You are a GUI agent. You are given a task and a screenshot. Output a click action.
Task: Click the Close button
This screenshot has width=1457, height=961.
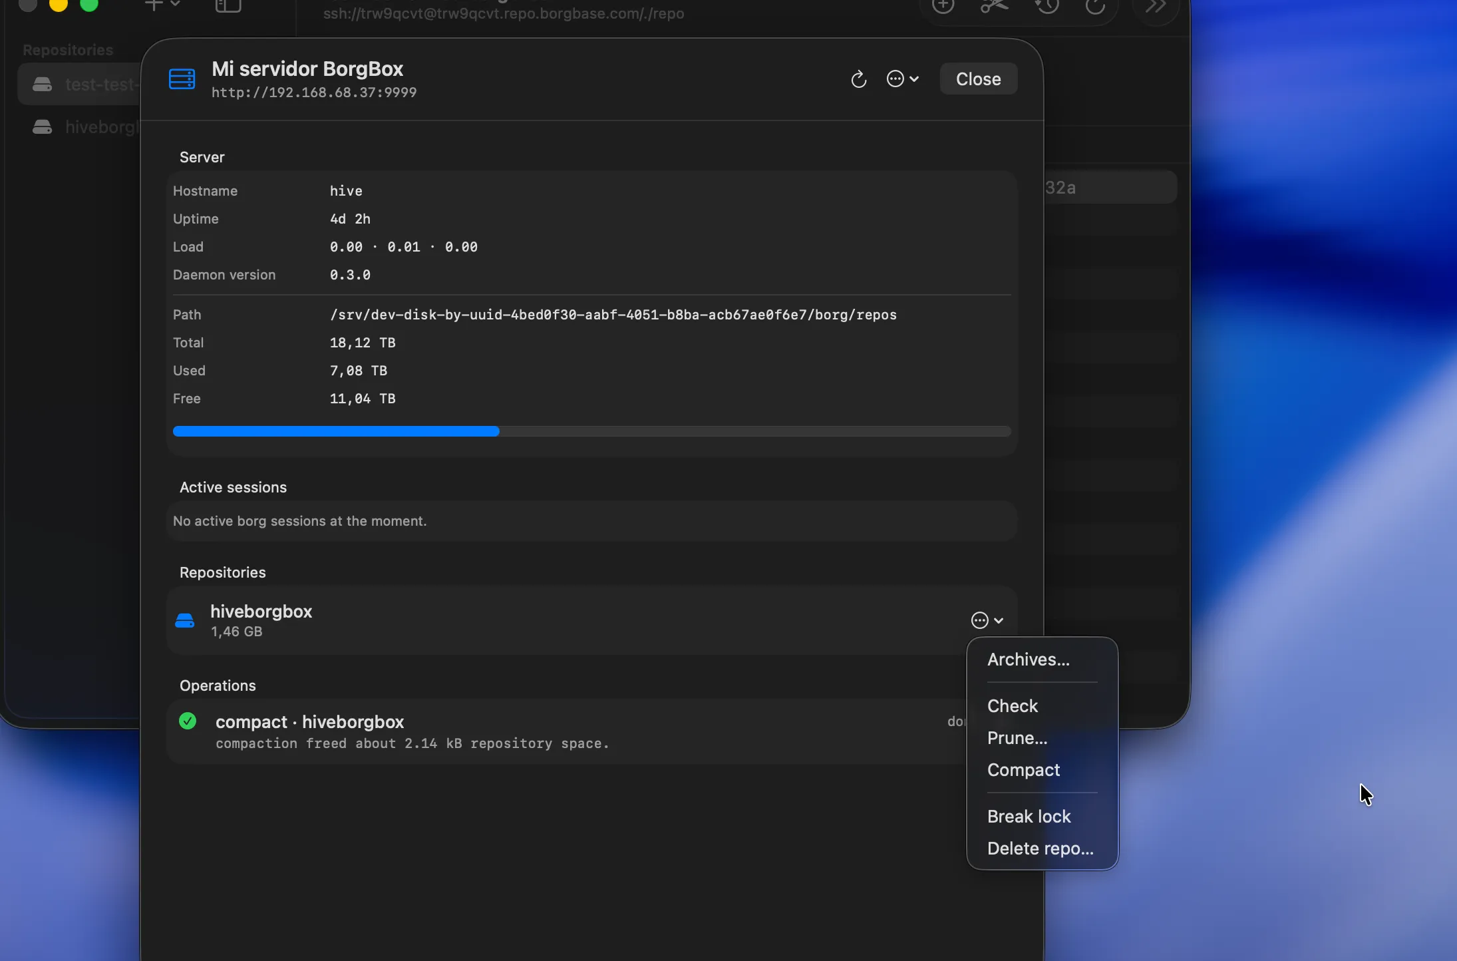[979, 79]
